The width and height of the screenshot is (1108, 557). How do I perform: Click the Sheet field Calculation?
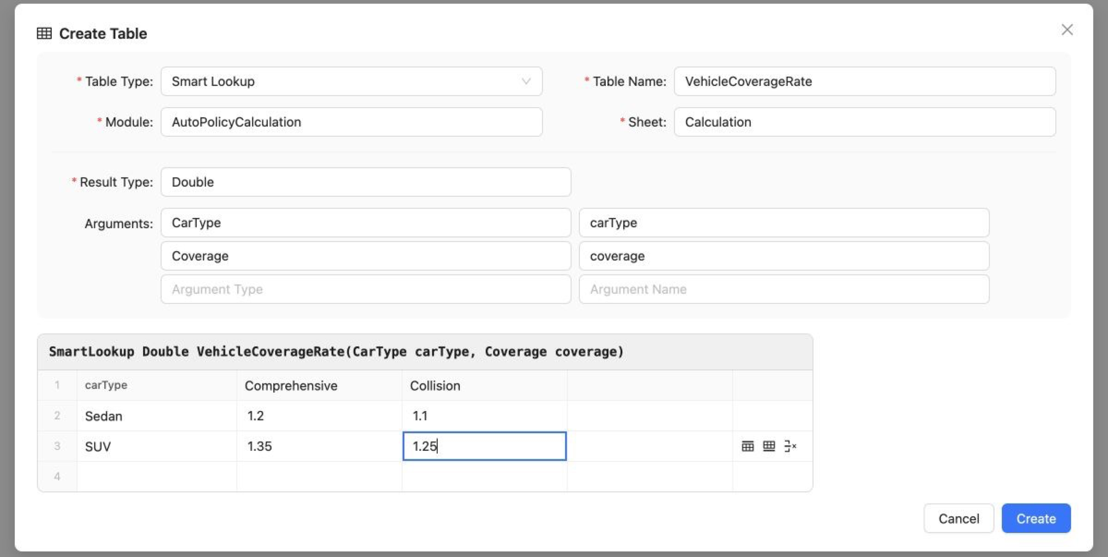[x=865, y=122]
